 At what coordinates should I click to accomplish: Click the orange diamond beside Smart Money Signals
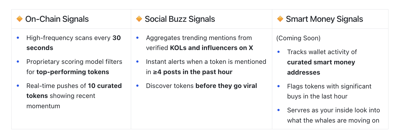pyautogui.click(x=280, y=19)
